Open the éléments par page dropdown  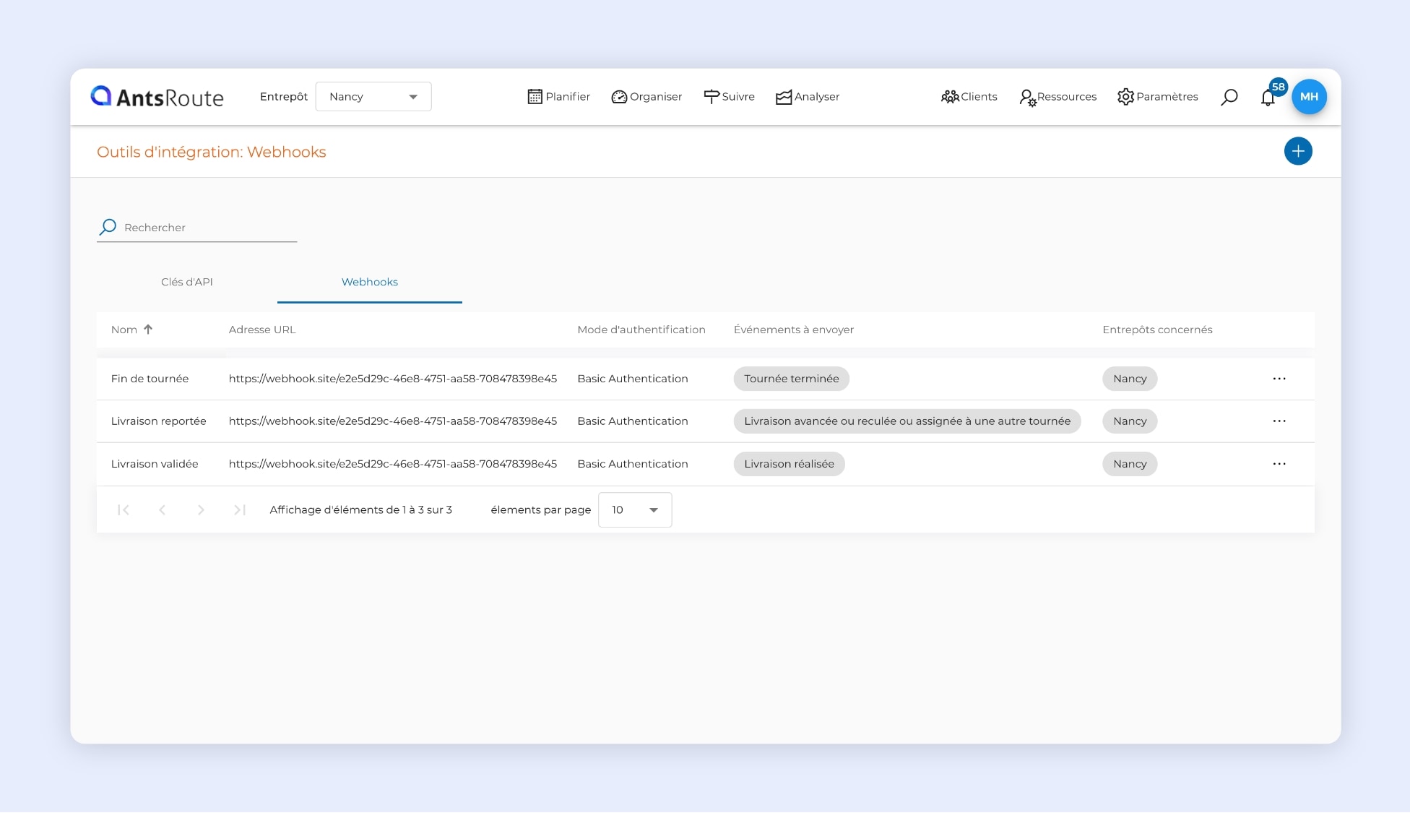coord(634,510)
